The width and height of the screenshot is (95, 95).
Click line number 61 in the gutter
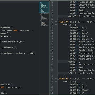52,93
